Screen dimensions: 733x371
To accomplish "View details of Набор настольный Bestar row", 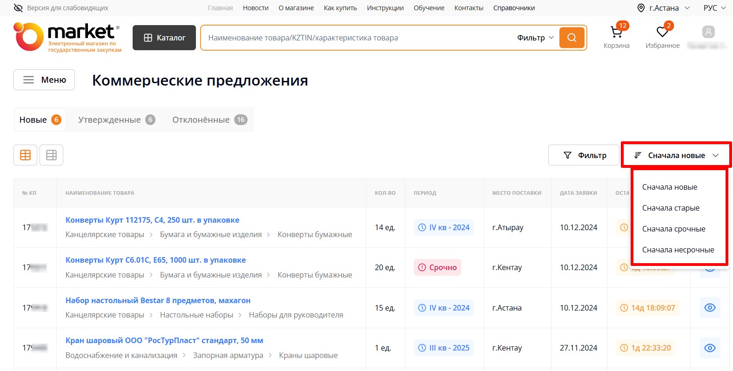I will 709,308.
